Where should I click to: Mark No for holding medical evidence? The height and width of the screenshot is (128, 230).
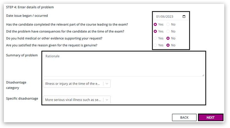click(168, 38)
